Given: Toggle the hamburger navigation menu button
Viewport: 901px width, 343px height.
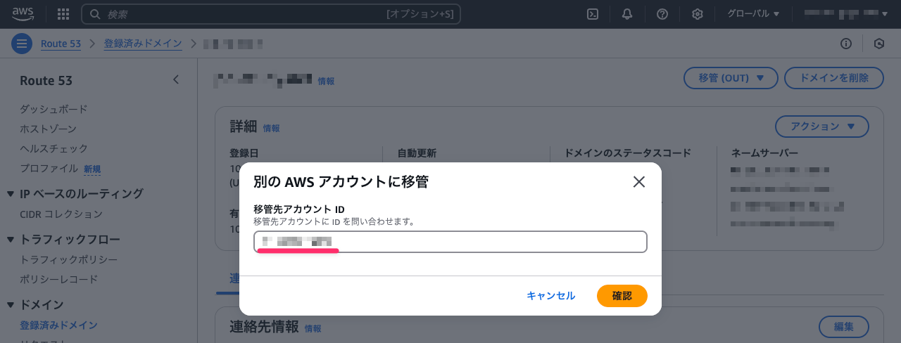Looking at the screenshot, I should tap(22, 44).
